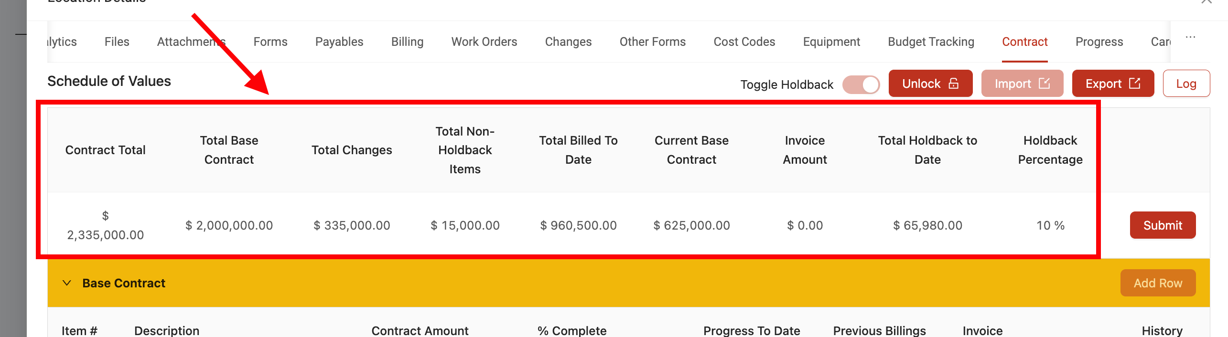Open the Log button
Screen dimensions: 1228x337
pyautogui.click(x=1186, y=84)
